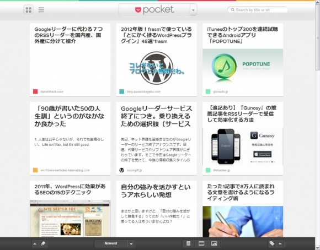Open the 2011年 WordPress SEO 15のテクニック article
Viewport: 320px width, 250px height.
tap(70, 189)
